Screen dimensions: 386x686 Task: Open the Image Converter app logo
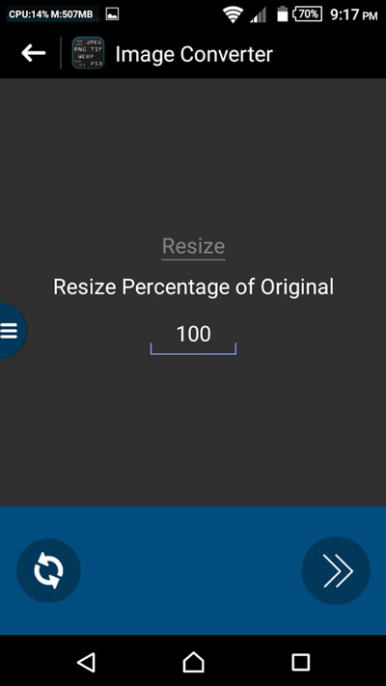tap(88, 53)
